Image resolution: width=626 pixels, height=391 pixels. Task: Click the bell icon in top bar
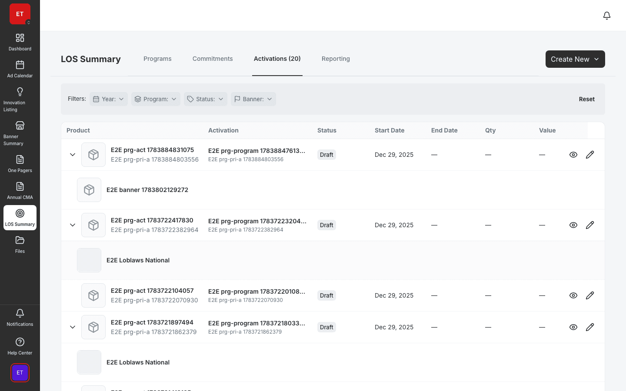coord(607,16)
